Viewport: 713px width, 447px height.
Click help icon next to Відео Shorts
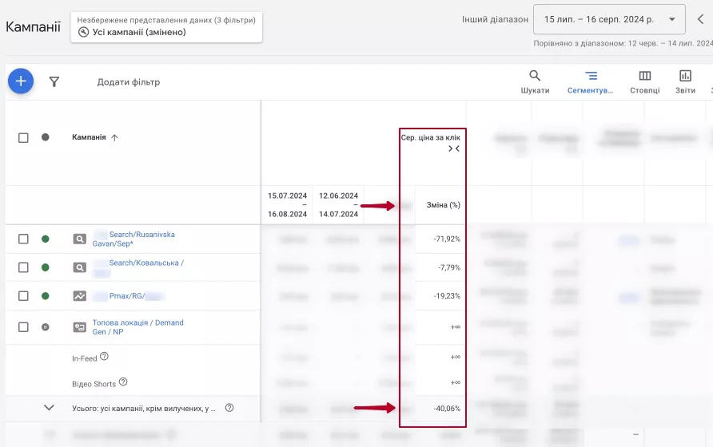point(123,382)
